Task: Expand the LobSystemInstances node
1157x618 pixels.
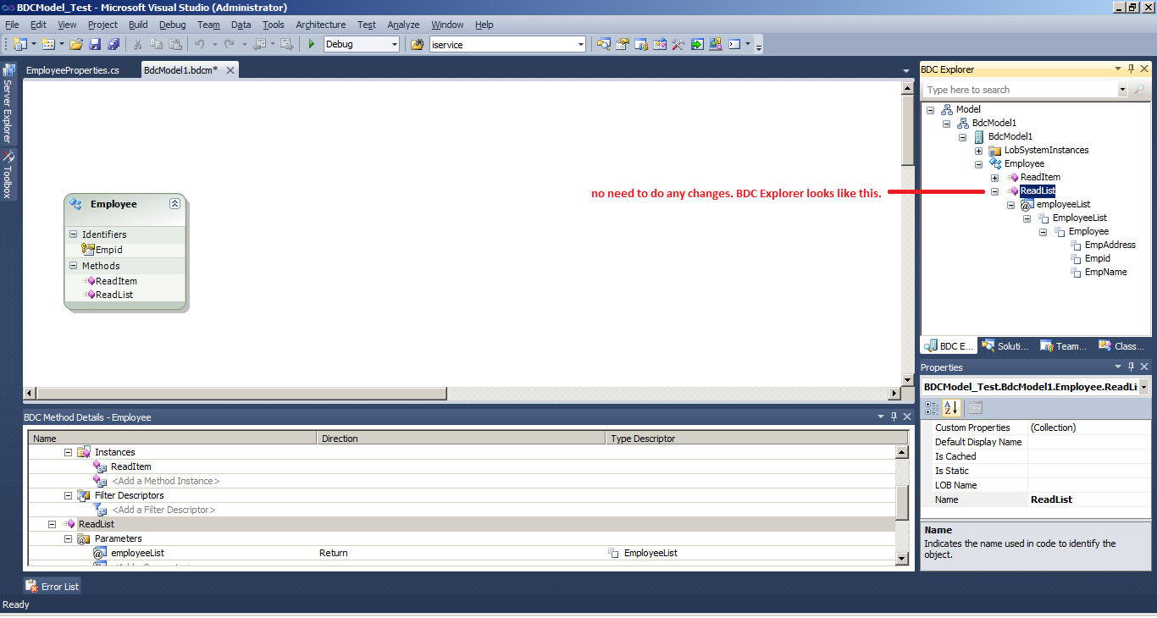Action: coord(978,151)
